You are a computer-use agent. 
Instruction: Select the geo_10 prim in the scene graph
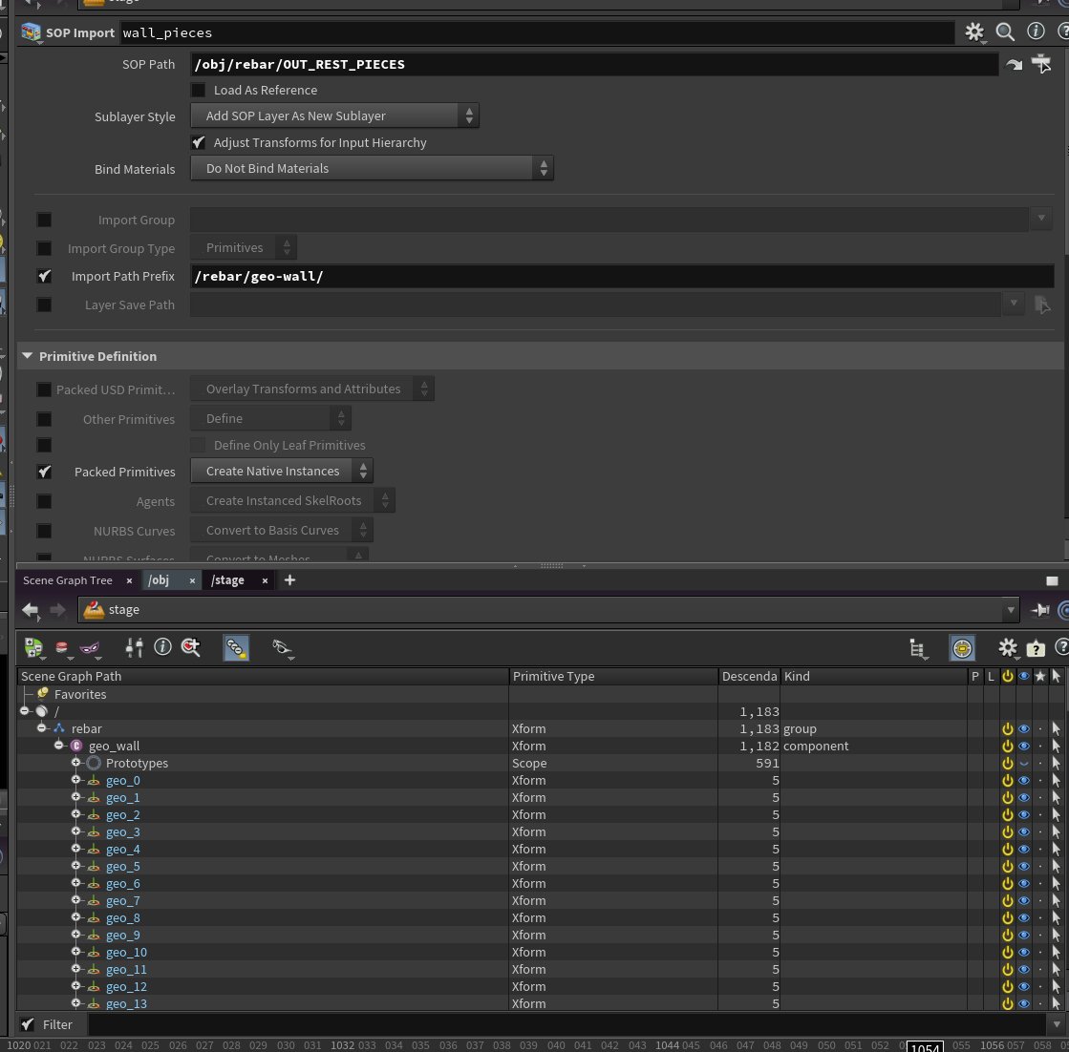(126, 952)
